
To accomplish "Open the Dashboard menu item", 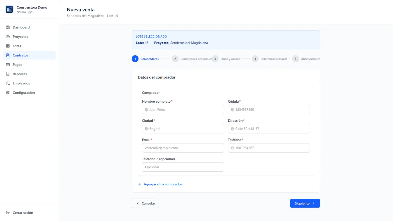I will (x=29, y=27).
